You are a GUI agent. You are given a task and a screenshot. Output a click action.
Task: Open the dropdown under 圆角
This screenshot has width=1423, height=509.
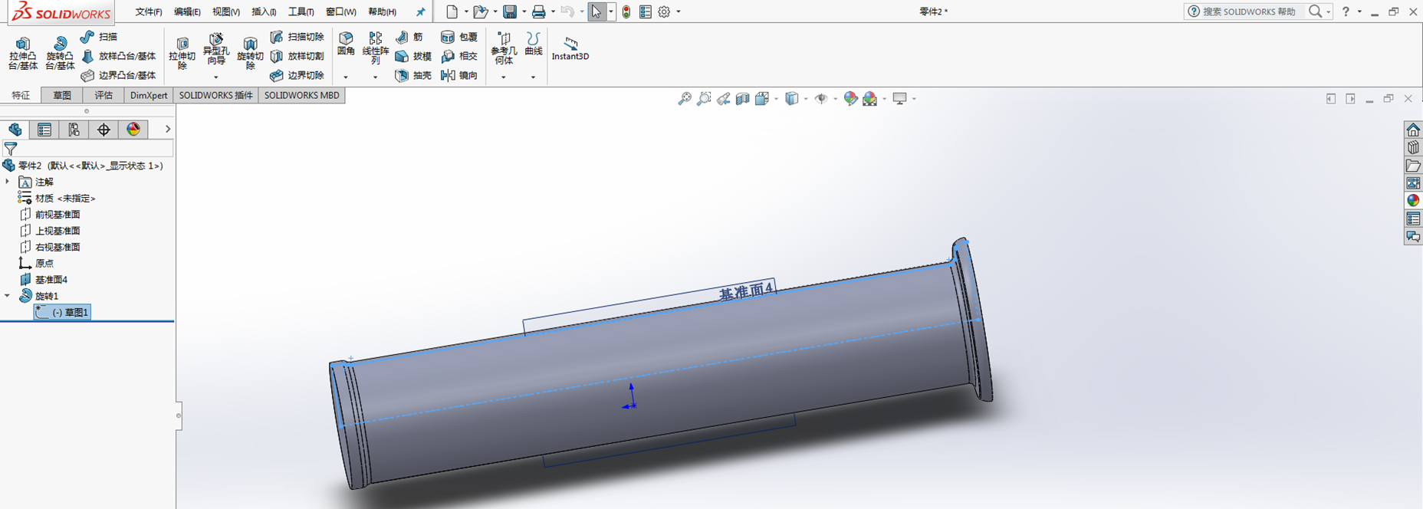coord(346,77)
